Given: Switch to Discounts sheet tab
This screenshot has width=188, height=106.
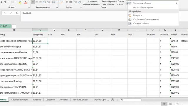Looking at the screenshot, I should point(51,100).
